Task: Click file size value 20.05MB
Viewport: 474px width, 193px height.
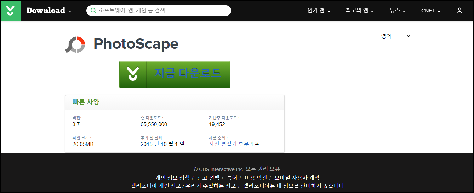Action: click(x=83, y=144)
